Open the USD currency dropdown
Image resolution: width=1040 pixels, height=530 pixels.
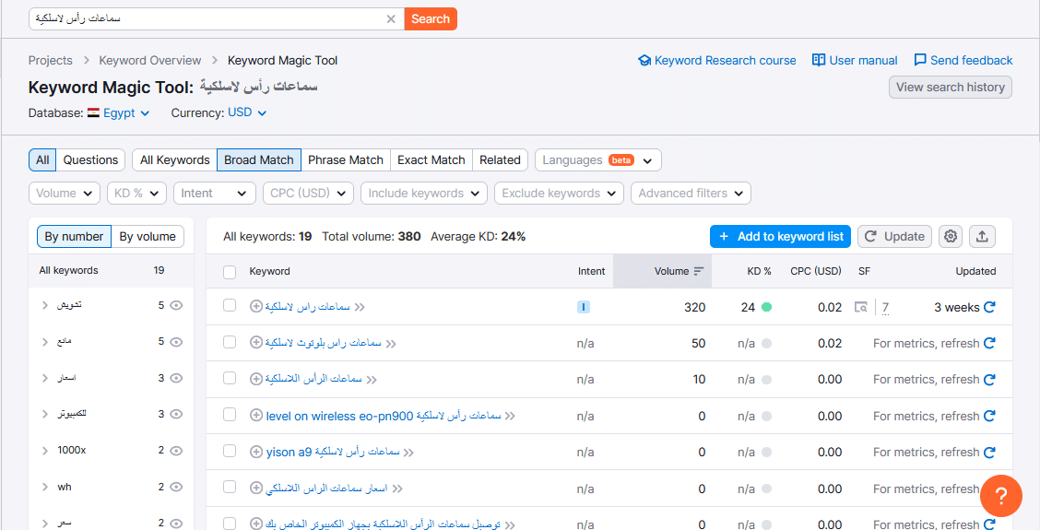pyautogui.click(x=247, y=112)
